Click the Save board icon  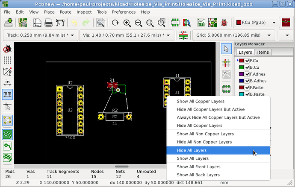click(9, 23)
